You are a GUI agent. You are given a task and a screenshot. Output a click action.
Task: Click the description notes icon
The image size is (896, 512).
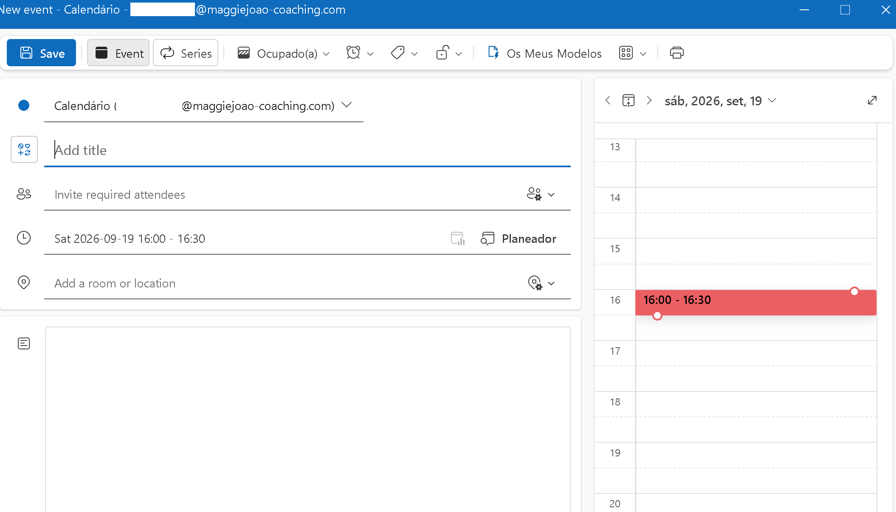tap(24, 343)
